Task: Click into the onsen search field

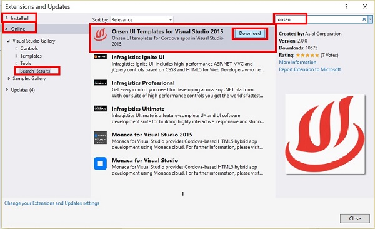Action: 318,19
